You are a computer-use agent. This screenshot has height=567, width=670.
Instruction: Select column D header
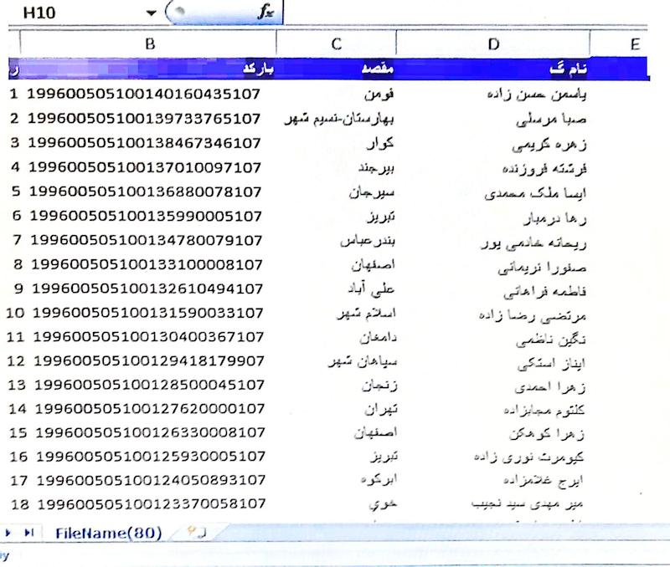coord(493,44)
